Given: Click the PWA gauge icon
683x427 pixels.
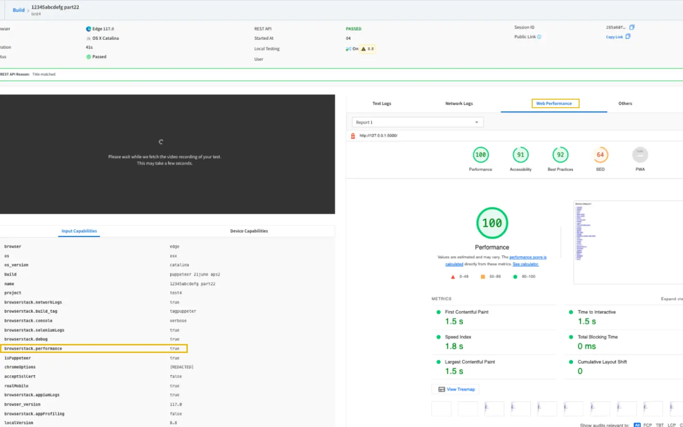Looking at the screenshot, I should point(640,155).
